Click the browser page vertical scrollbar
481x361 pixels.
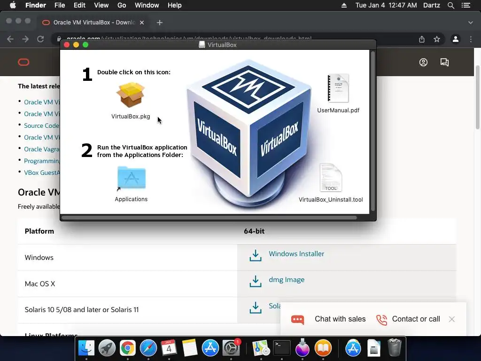[478, 97]
